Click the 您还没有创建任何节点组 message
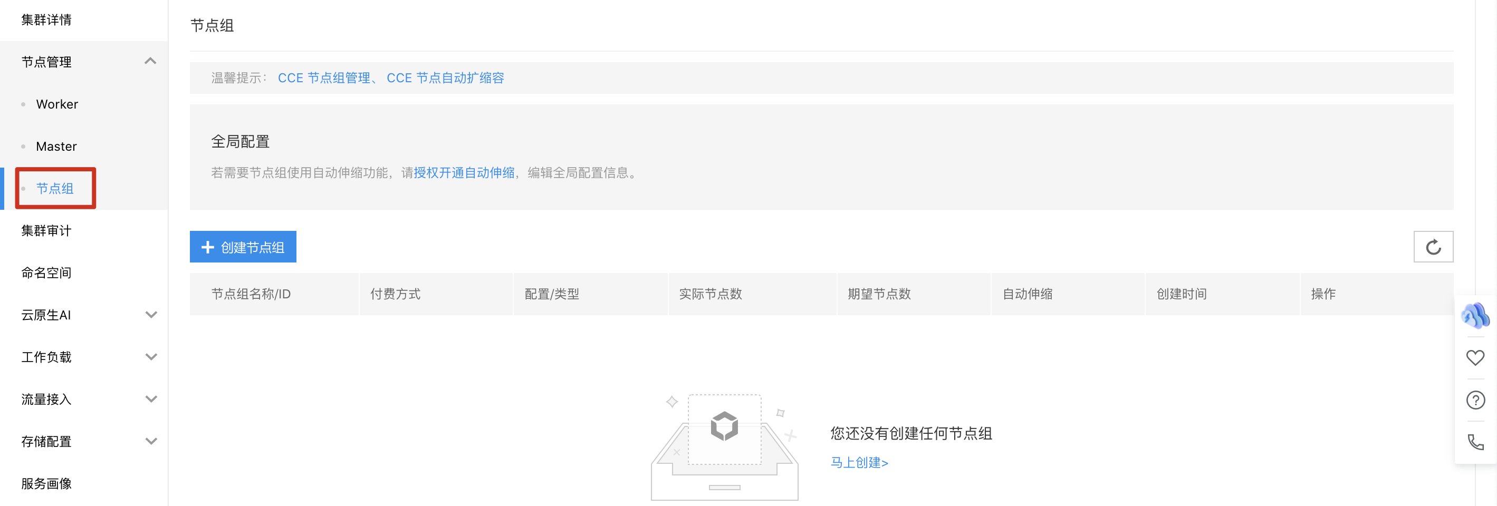Viewport: 1497px width, 506px height. pyautogui.click(x=910, y=433)
